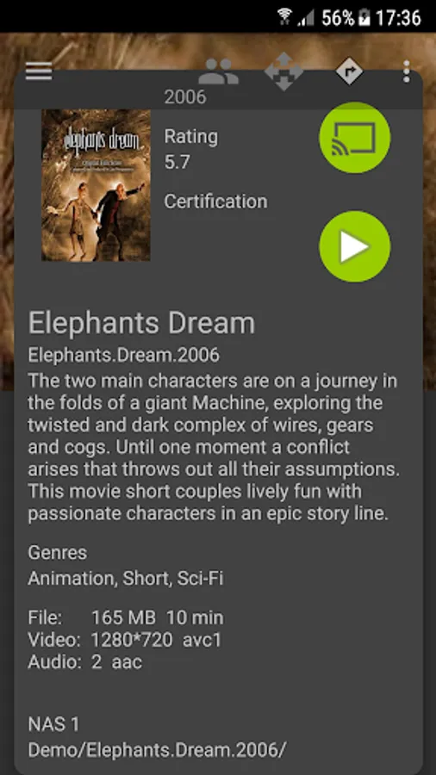
Task: Open the Demo/Elephants.Dream.2006/ NAS path
Action: [157, 750]
